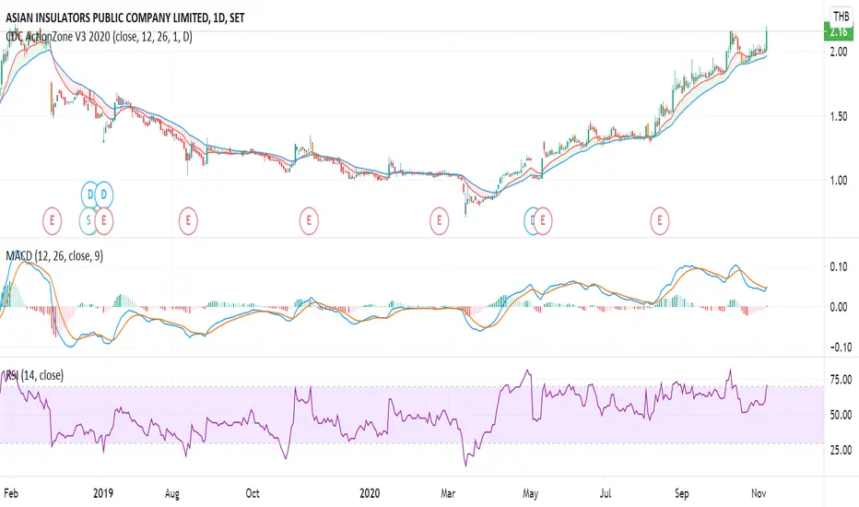Click the RSI 75.00 scale label
This screenshot has width=859, height=507.
[841, 380]
